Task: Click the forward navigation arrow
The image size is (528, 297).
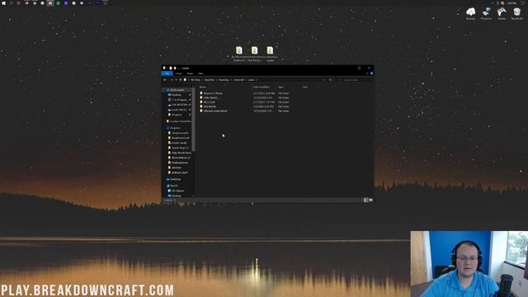Action: click(172, 80)
